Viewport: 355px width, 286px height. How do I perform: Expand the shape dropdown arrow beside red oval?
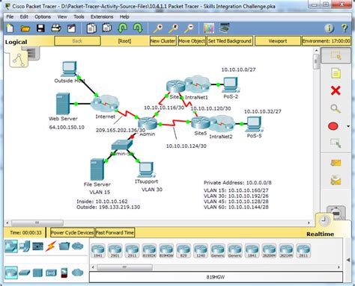click(348, 126)
